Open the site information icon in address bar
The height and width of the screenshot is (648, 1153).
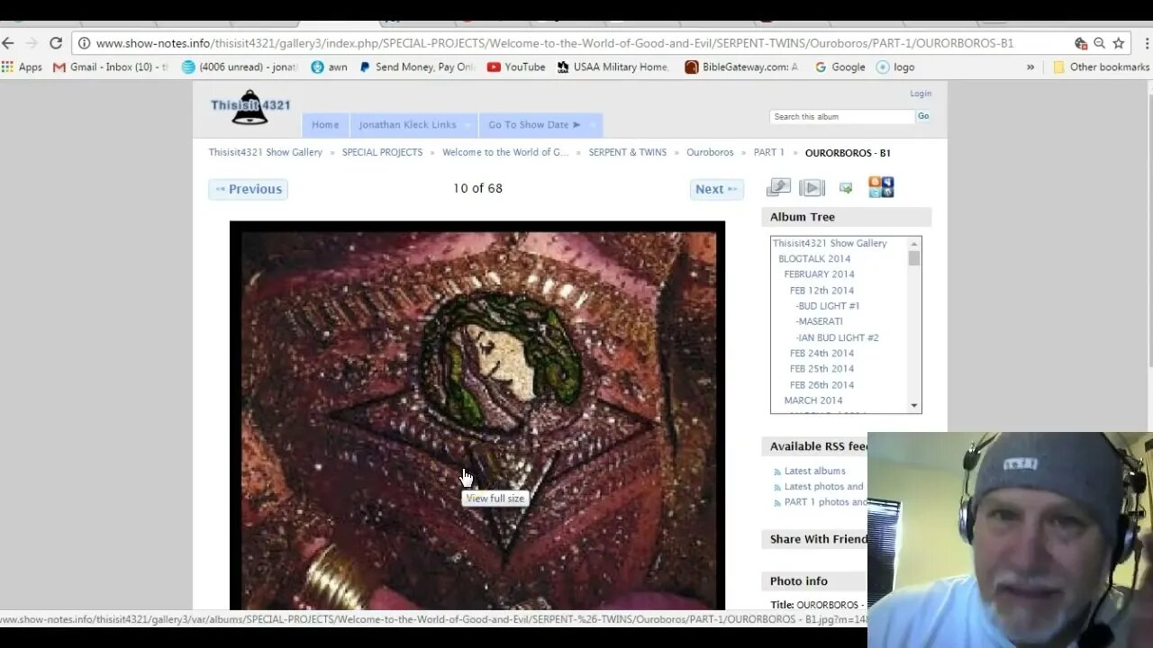pyautogui.click(x=85, y=43)
